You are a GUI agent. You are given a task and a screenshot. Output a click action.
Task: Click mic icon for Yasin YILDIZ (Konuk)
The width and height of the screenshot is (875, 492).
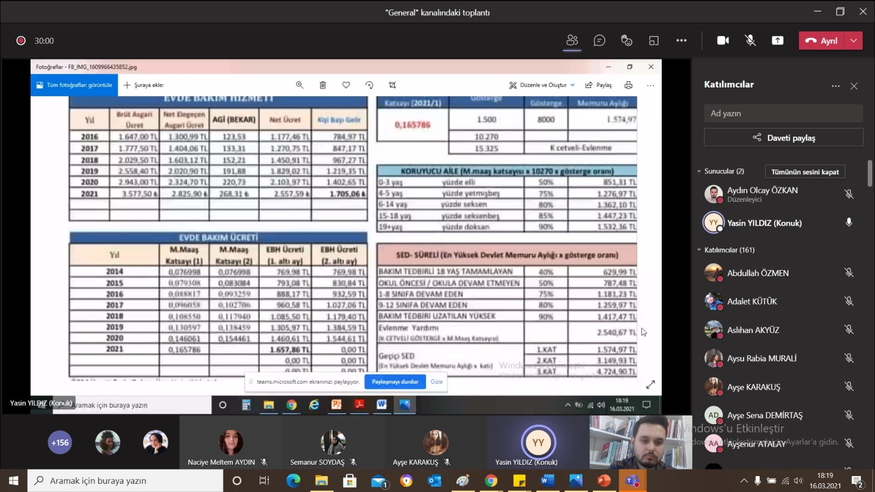(x=849, y=222)
